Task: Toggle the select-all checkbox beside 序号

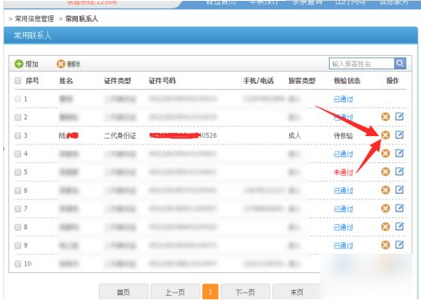Action: tap(18, 80)
